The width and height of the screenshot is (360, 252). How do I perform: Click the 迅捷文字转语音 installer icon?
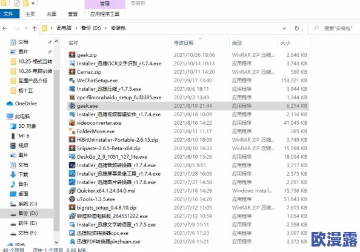click(72, 225)
